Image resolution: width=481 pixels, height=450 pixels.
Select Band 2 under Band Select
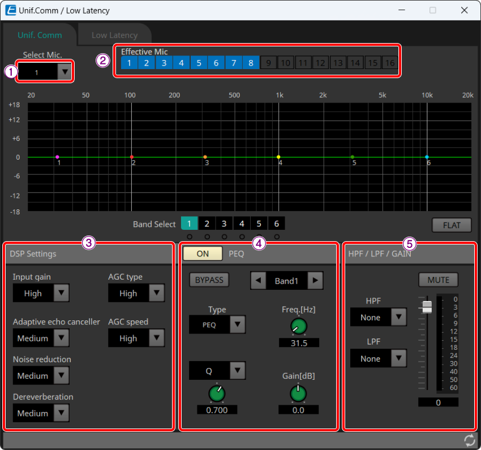(x=207, y=224)
